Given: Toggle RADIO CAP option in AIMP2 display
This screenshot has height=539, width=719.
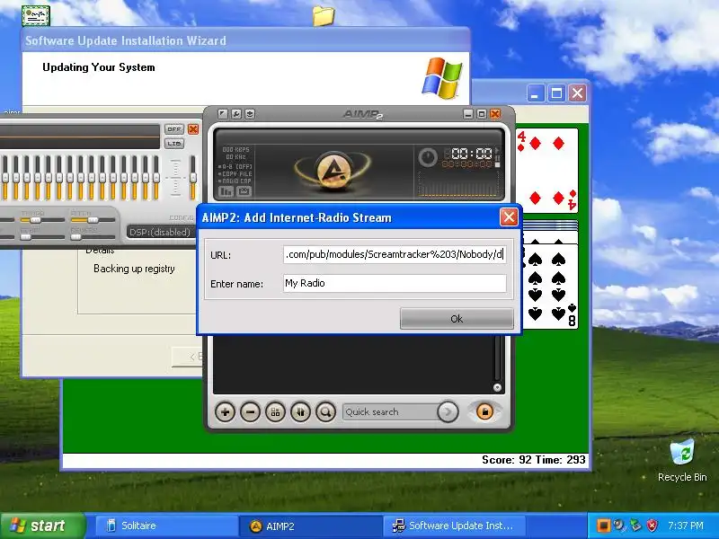Looking at the screenshot, I should [x=235, y=181].
